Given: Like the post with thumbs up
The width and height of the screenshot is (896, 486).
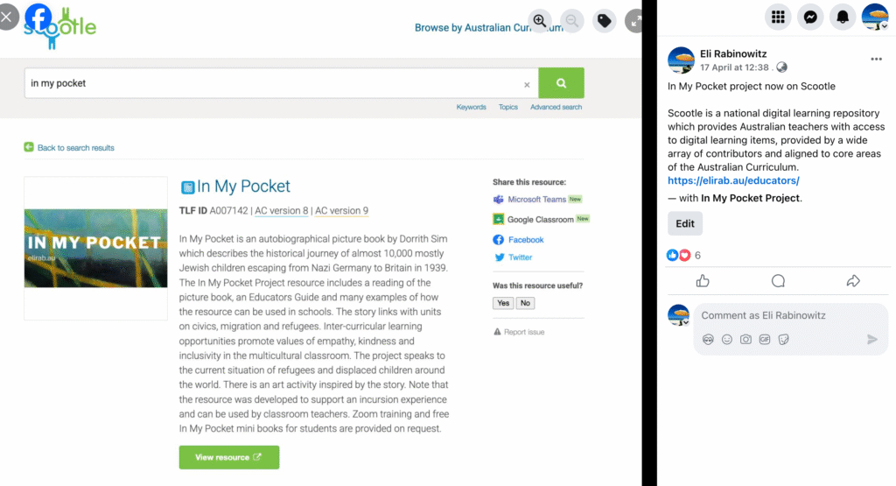Looking at the screenshot, I should tap(703, 281).
